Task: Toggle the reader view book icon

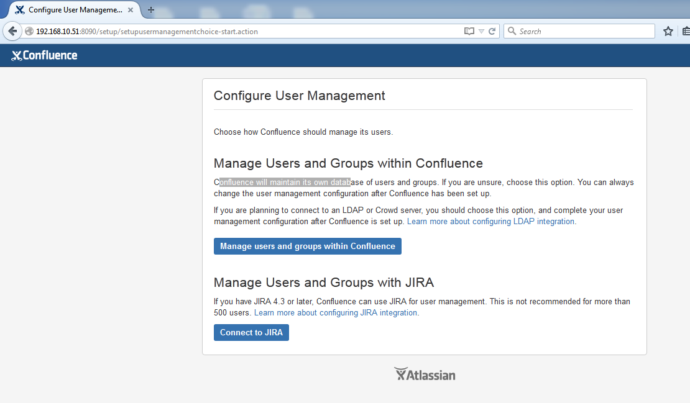Action: pyautogui.click(x=469, y=31)
